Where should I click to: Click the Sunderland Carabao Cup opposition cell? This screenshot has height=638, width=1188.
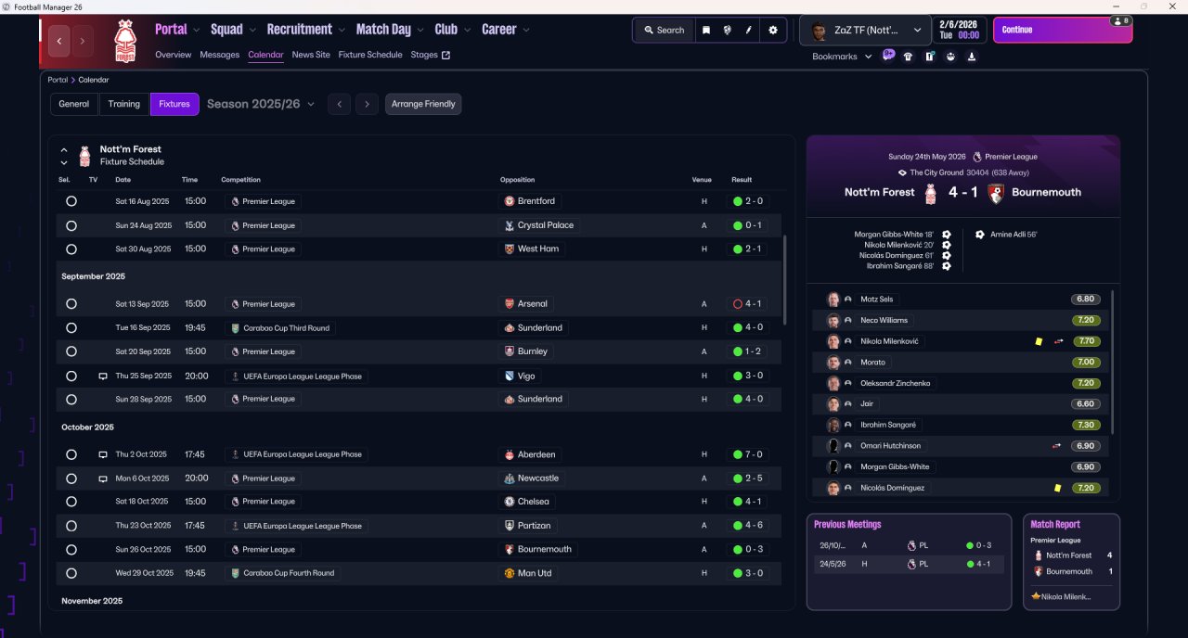click(533, 328)
